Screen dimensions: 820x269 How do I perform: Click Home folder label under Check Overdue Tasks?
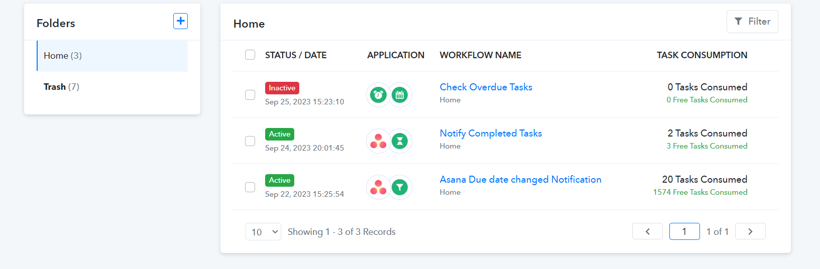click(450, 100)
